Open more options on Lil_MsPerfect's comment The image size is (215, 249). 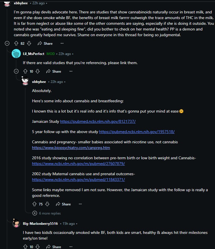click(x=71, y=71)
